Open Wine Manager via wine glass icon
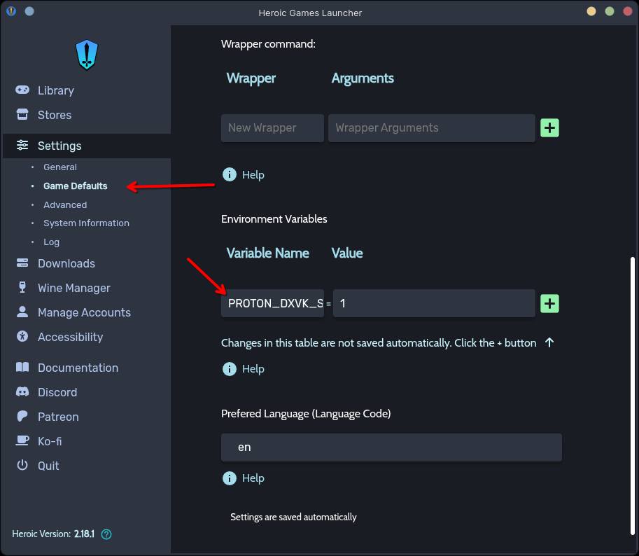The image size is (639, 556). (x=23, y=288)
